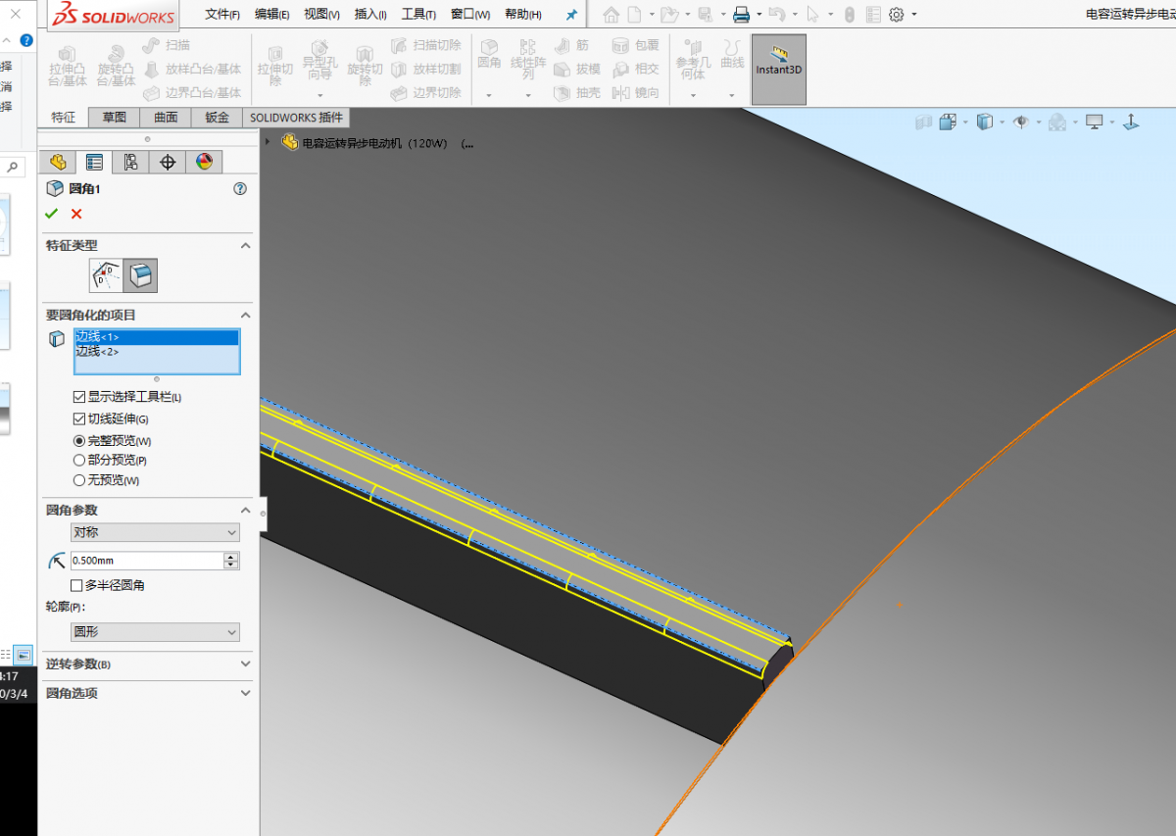The width and height of the screenshot is (1176, 836).
Task: Expand the 电容运转异步电动机 tree node
Action: pos(269,142)
